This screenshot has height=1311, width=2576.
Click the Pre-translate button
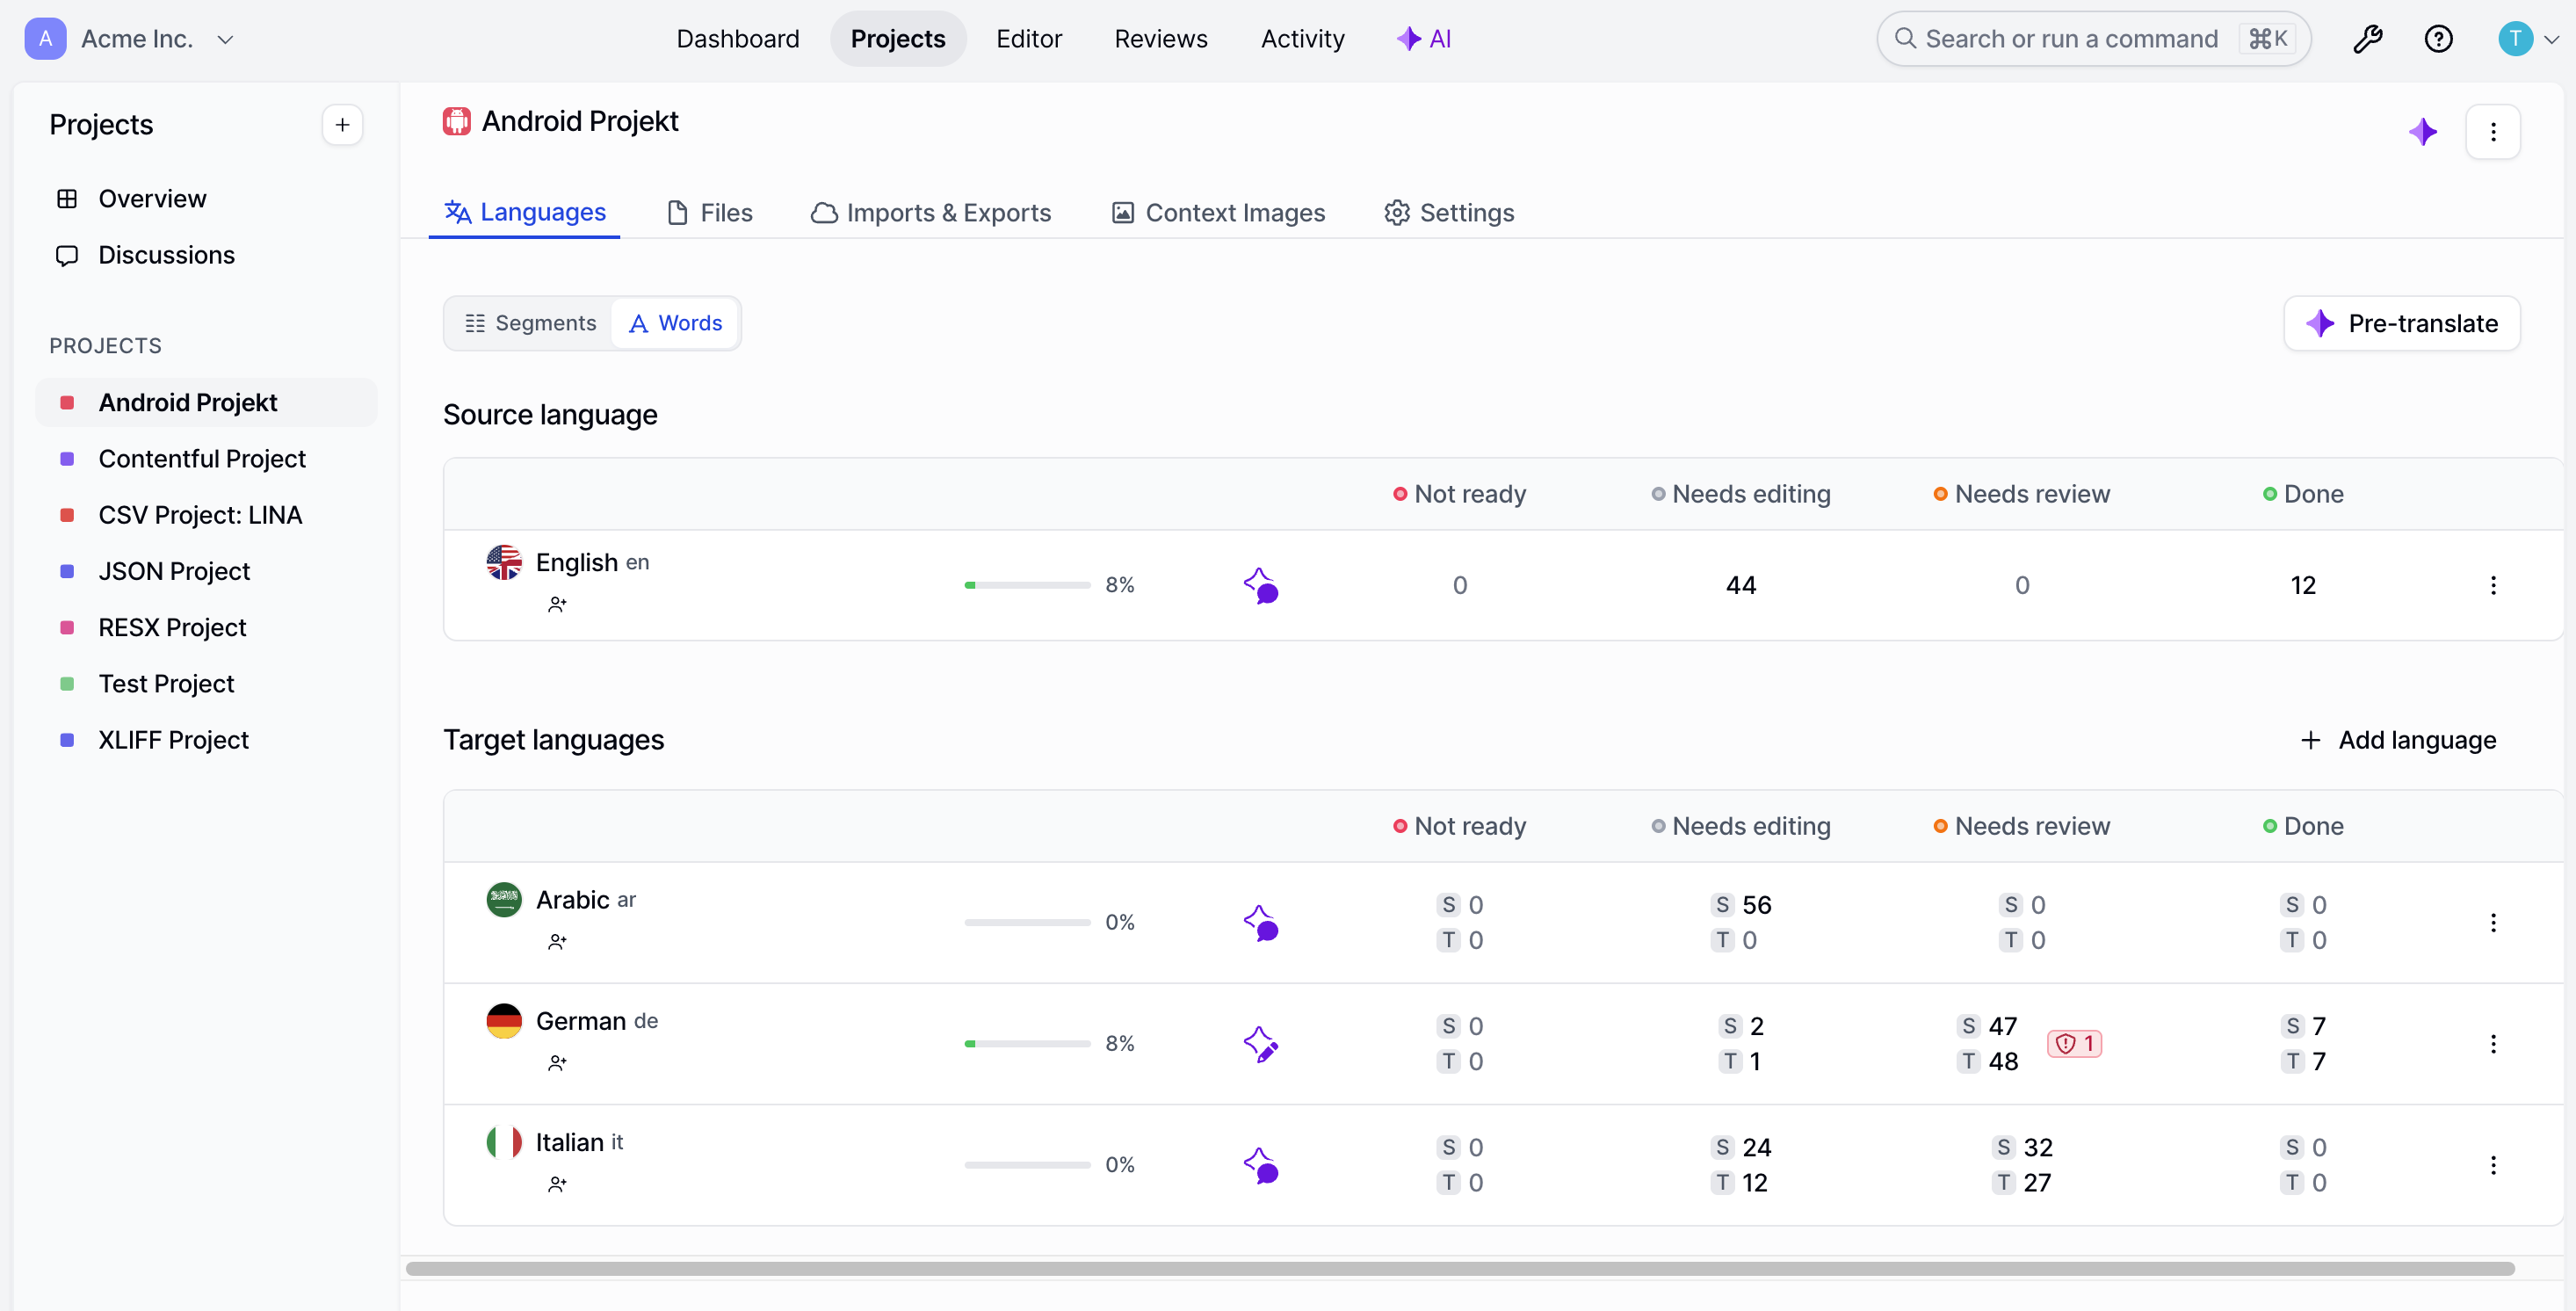(x=2401, y=323)
